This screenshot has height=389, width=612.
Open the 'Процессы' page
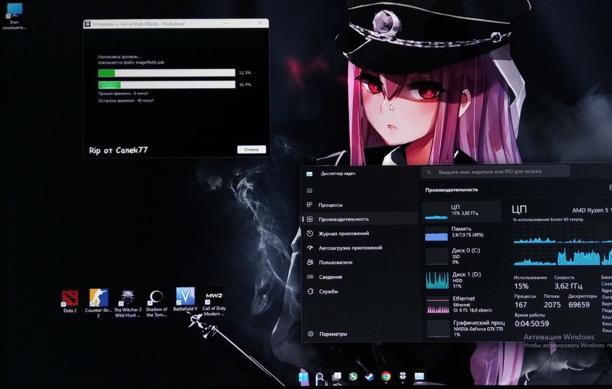(x=359, y=205)
